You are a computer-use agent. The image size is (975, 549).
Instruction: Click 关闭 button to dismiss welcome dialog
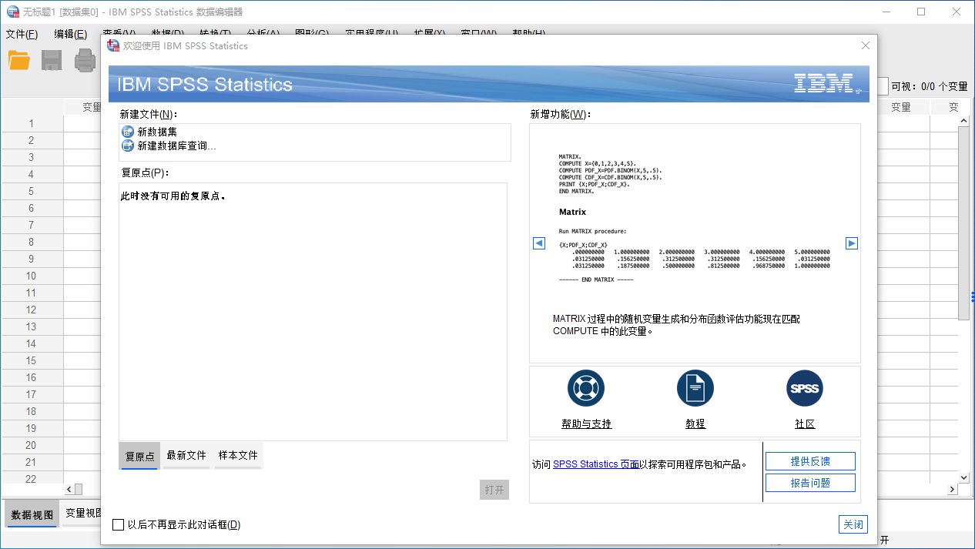(853, 524)
